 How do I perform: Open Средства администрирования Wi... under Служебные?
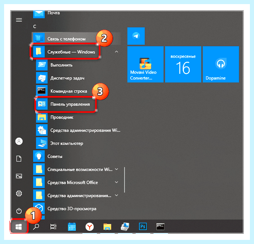click(x=76, y=130)
